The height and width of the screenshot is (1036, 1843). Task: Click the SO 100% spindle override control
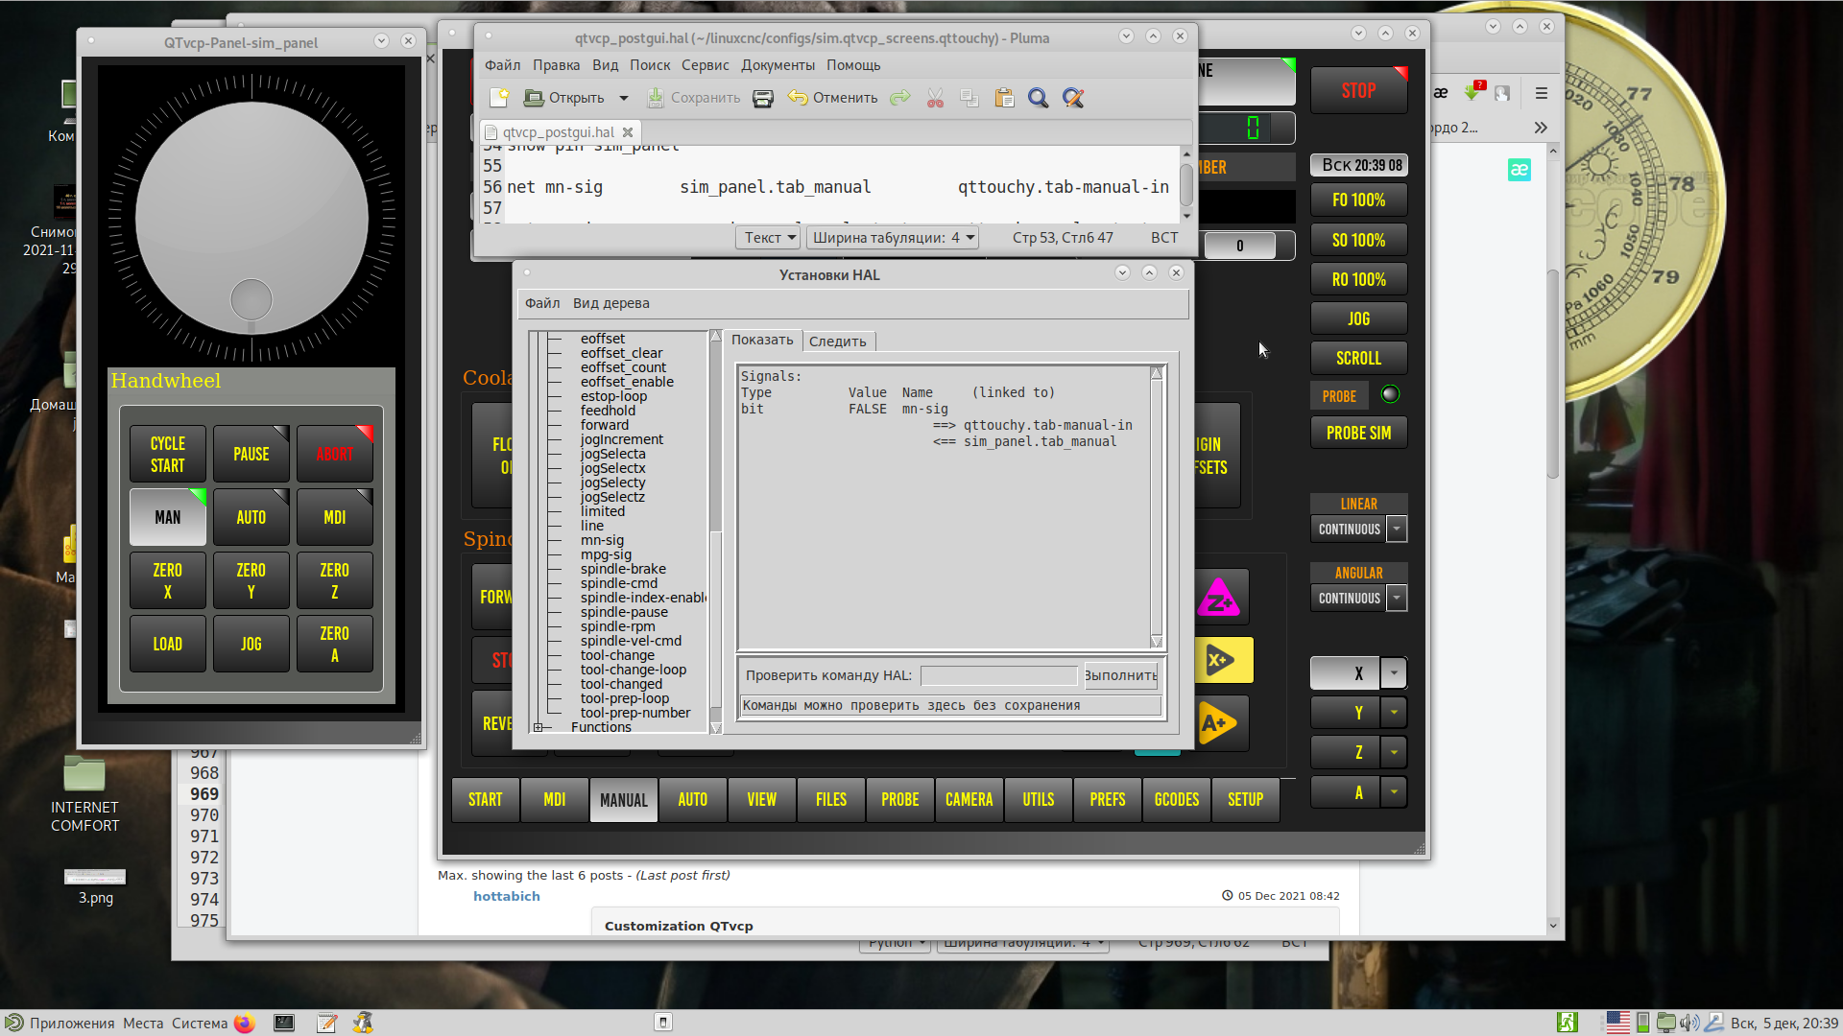tap(1359, 240)
